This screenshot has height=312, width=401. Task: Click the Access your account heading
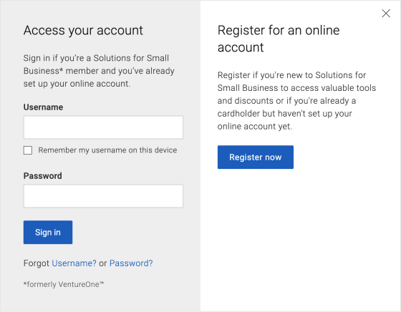[x=83, y=31]
